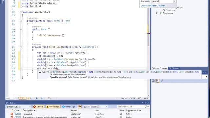Click the InitializeComponent(); code line
Viewport: 210px width, 118px height.
tap(51, 35)
